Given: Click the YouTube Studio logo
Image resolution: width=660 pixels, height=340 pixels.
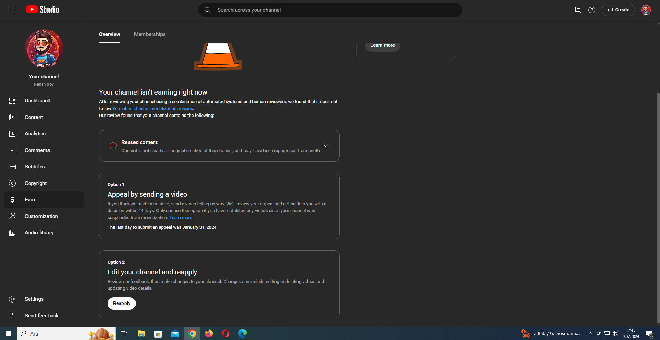Looking at the screenshot, I should 43,10.
